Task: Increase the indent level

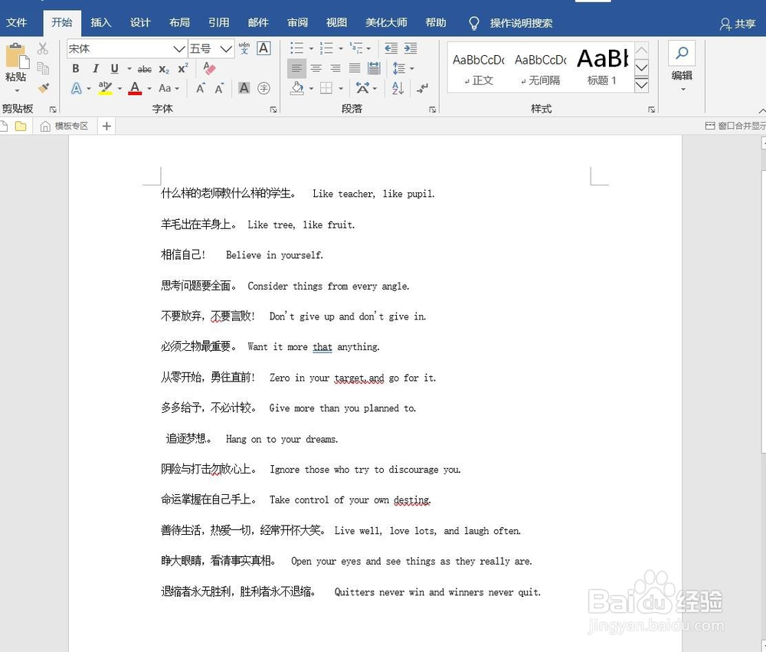Action: pyautogui.click(x=411, y=48)
